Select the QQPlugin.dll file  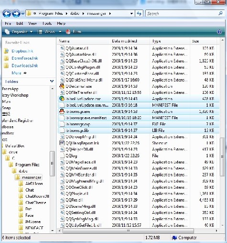(77, 193)
